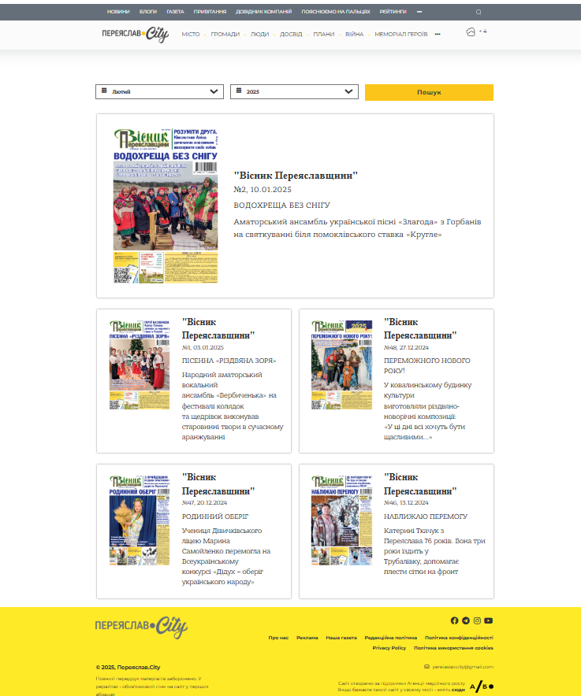Image resolution: width=581 pixels, height=696 pixels.
Task: Click the weather cloud icon in header
Action: (471, 32)
